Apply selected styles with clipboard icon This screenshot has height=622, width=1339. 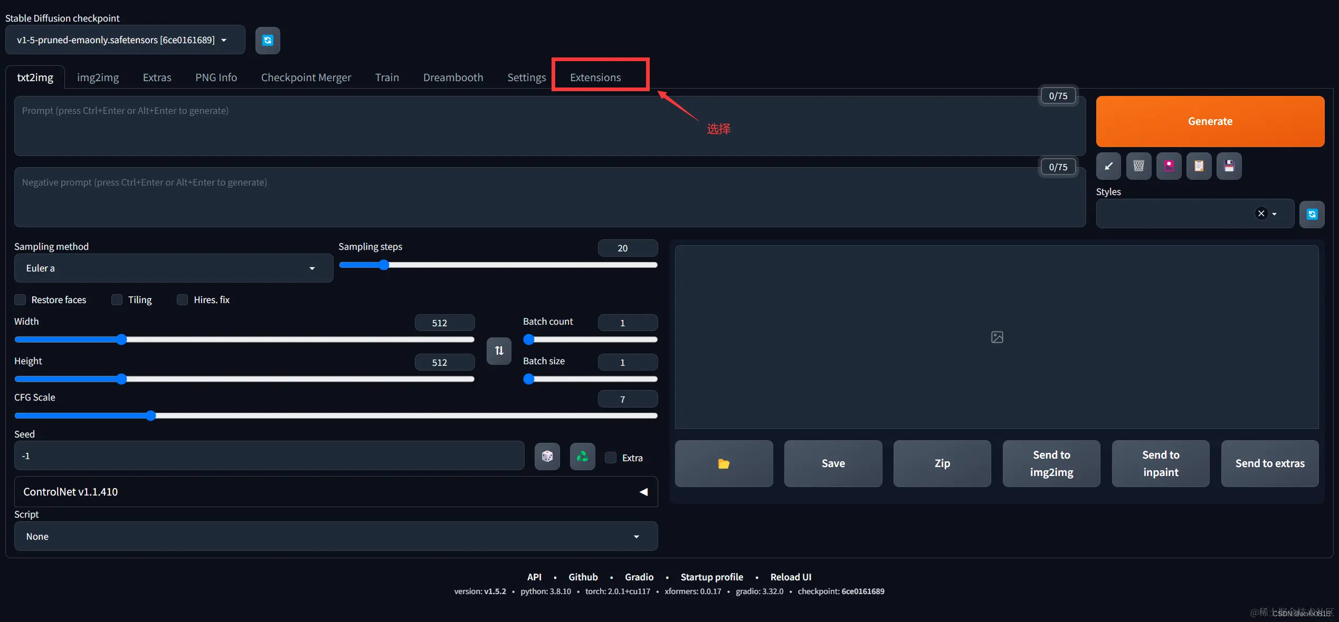point(1199,166)
